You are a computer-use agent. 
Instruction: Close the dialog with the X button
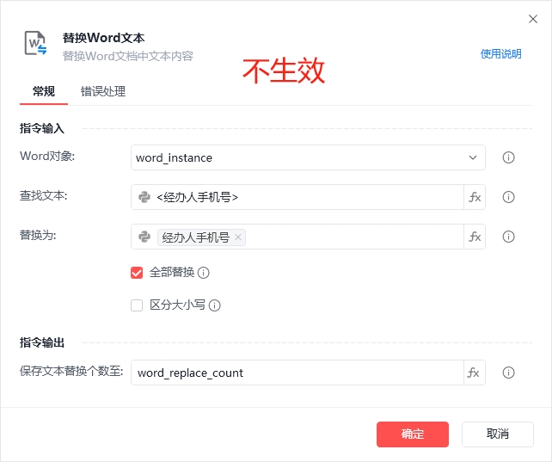pyautogui.click(x=533, y=18)
